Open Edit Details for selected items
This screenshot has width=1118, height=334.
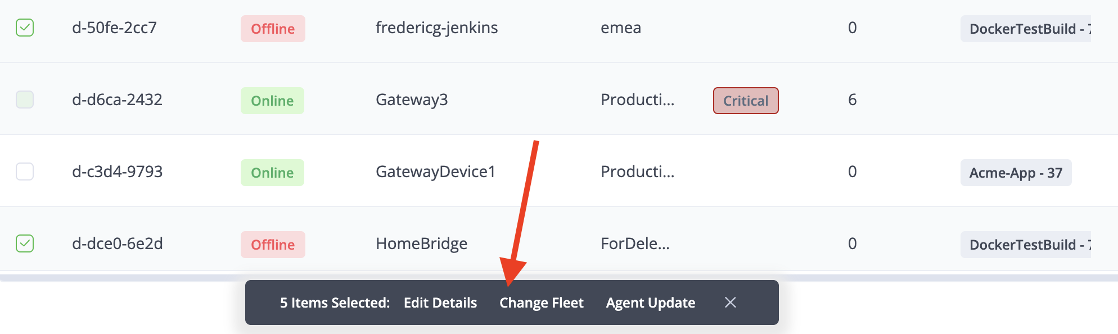tap(440, 303)
